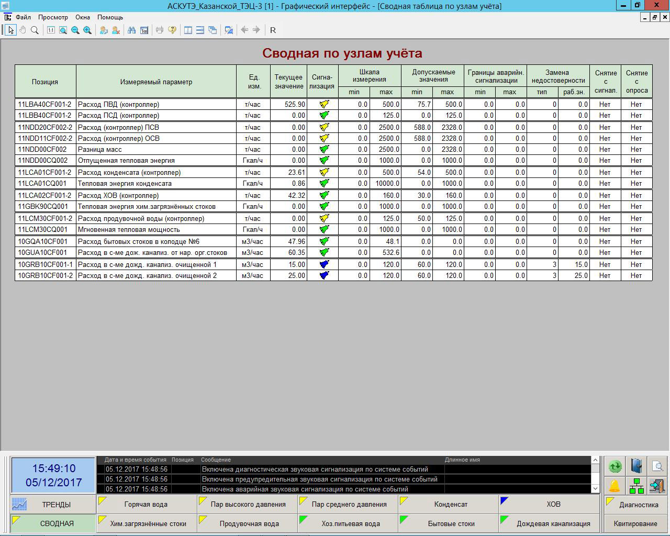Open the green network structure icon
This screenshot has height=536, width=670.
[x=636, y=486]
